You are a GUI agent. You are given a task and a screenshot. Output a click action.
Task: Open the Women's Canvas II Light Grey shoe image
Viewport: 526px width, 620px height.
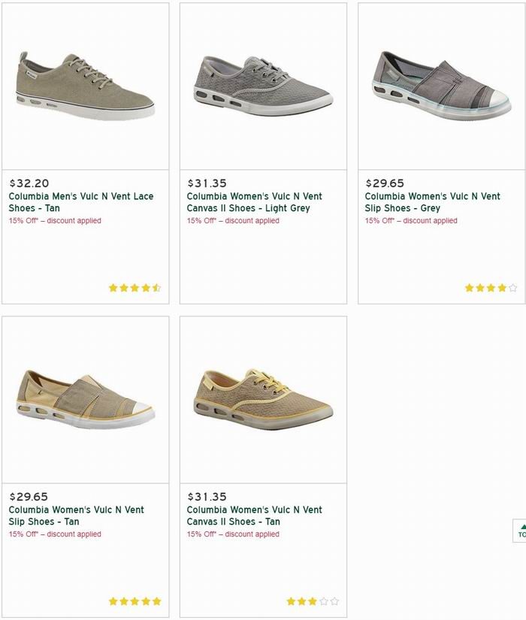(x=264, y=86)
